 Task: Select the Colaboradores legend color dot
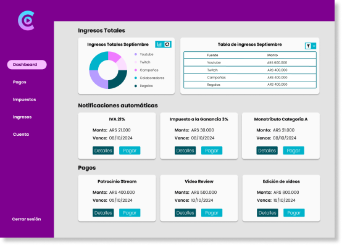click(x=136, y=78)
